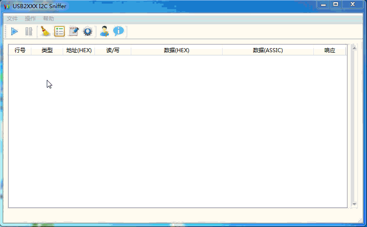The width and height of the screenshot is (367, 227).
Task: Click the notepad with pencil icon
Action: pyautogui.click(x=74, y=31)
